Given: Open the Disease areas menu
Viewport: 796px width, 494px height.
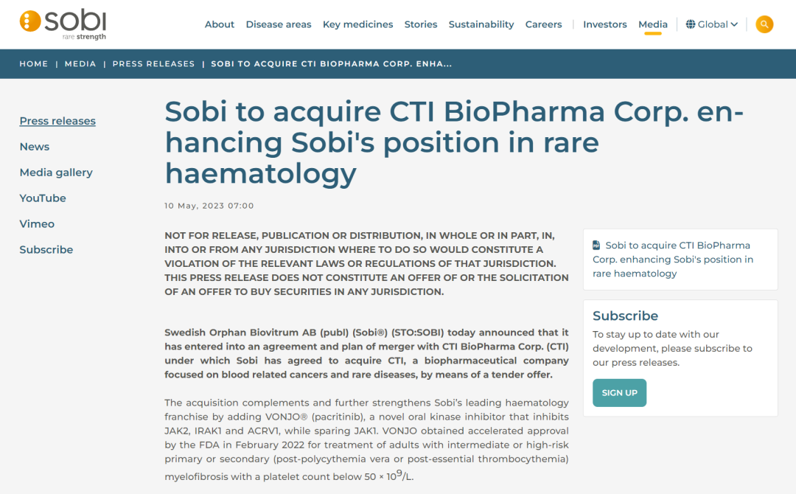Looking at the screenshot, I should point(279,24).
